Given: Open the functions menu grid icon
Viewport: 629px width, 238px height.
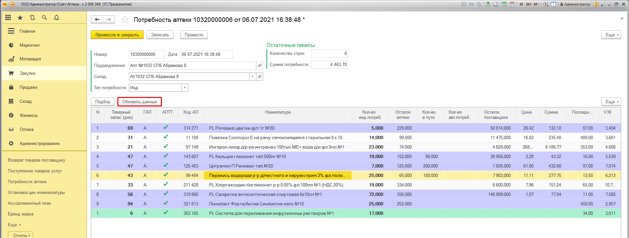Looking at the screenshot, I should pyautogui.click(x=8, y=18).
